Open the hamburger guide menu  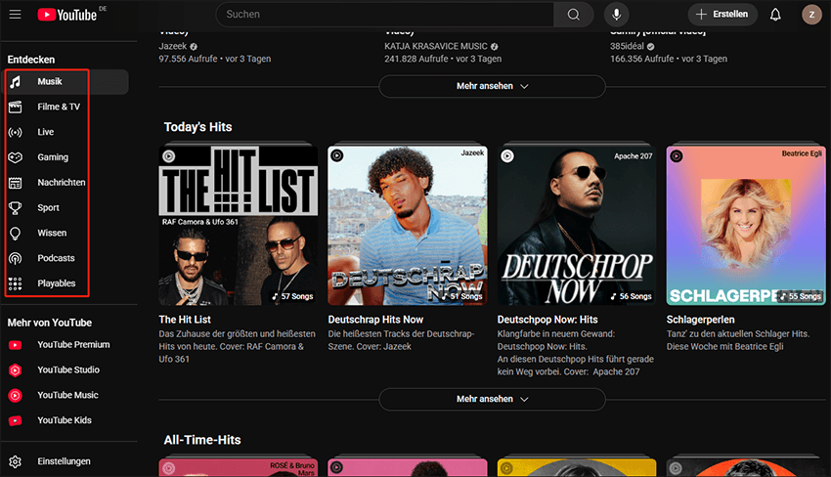15,15
